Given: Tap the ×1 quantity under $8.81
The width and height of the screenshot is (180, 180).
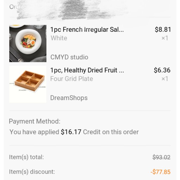Looking at the screenshot, I should click(165, 38).
